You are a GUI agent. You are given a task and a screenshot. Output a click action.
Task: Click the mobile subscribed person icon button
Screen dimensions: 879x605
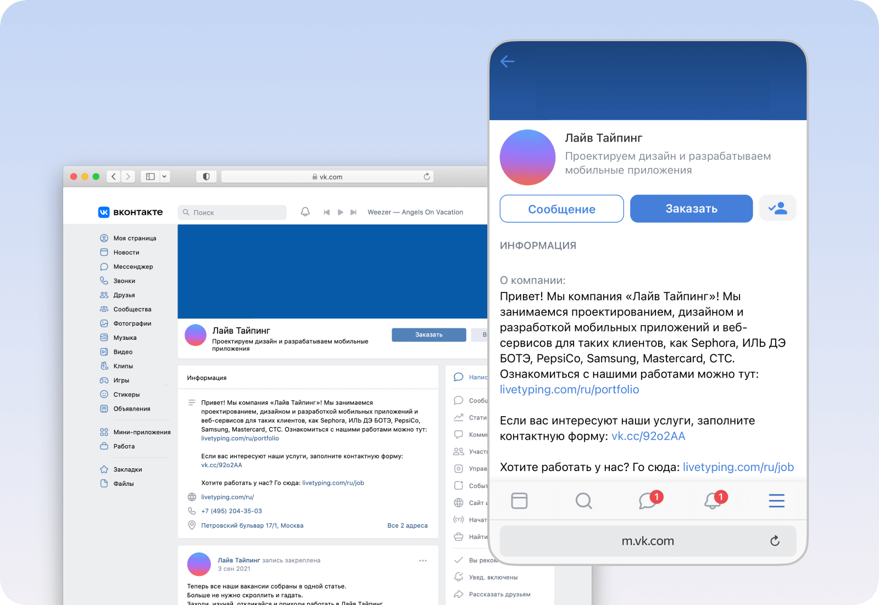pyautogui.click(x=778, y=209)
